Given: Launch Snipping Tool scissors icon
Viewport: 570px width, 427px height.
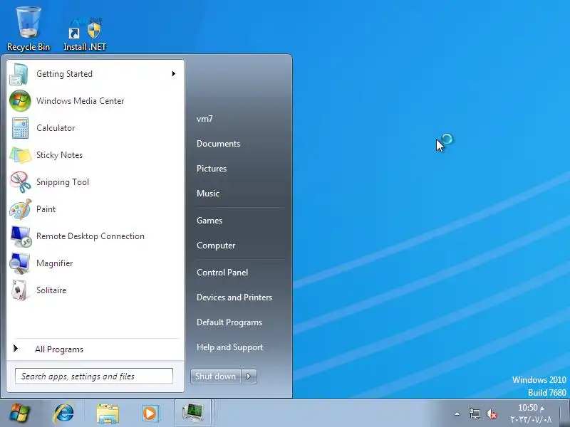Looking at the screenshot, I should [21, 182].
